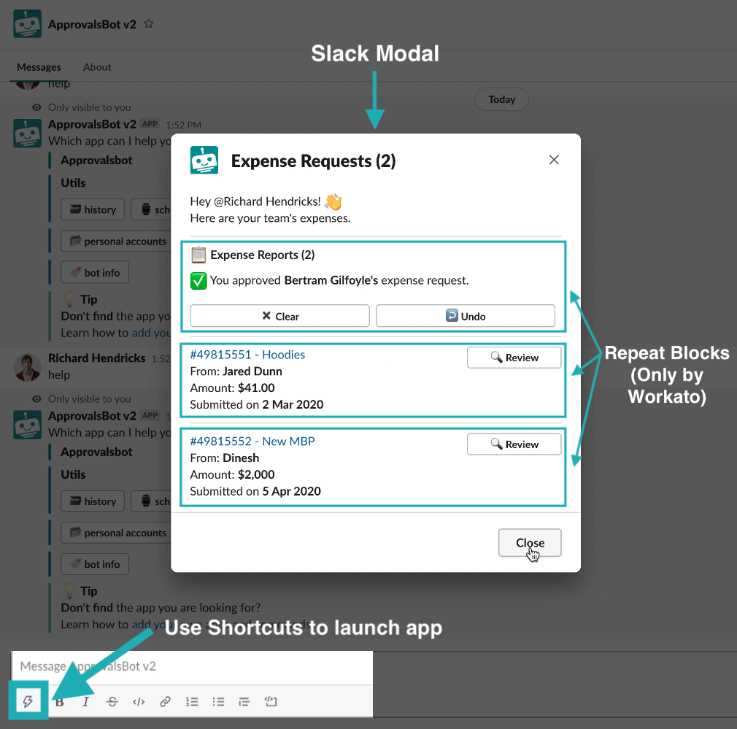737x729 pixels.
Task: Apply strikethrough formatting
Action: [112, 702]
